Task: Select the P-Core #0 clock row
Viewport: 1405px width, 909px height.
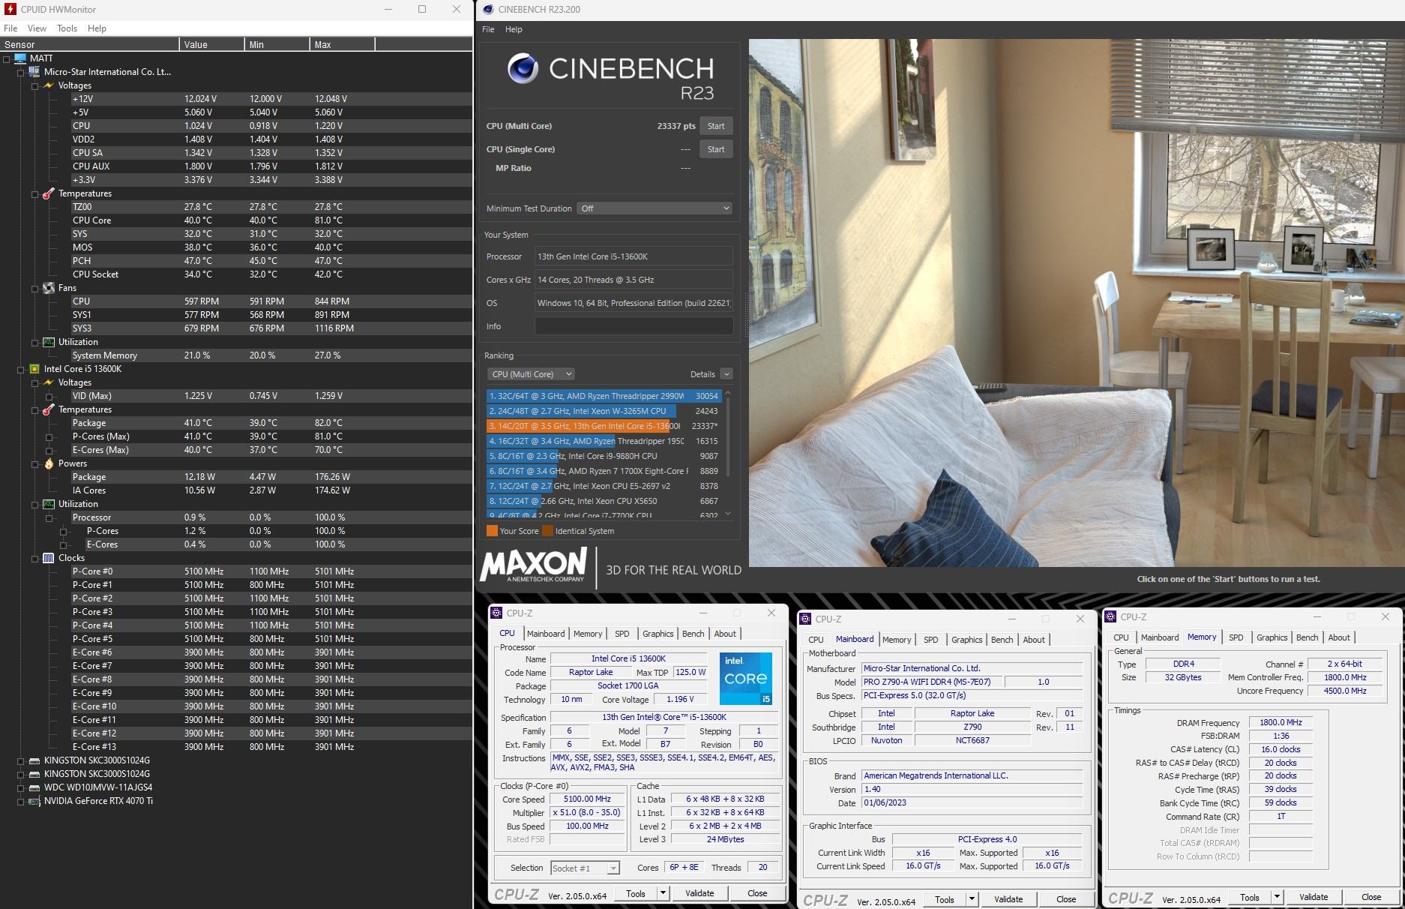Action: click(236, 571)
